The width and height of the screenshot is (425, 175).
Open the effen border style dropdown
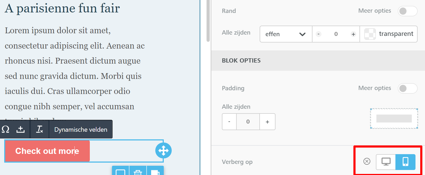click(286, 34)
